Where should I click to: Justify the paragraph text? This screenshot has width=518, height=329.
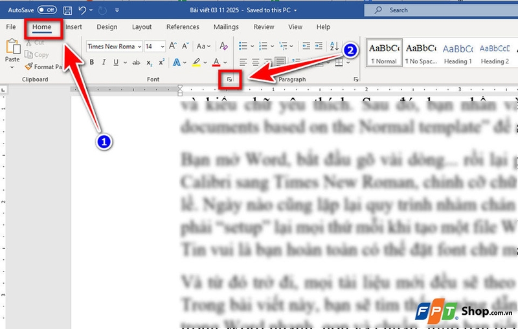280,61
